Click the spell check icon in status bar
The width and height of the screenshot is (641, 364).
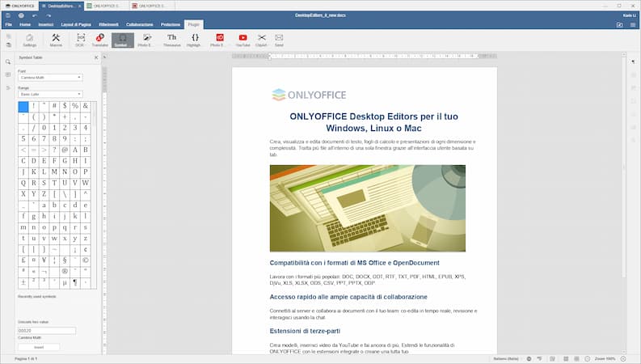click(x=540, y=358)
